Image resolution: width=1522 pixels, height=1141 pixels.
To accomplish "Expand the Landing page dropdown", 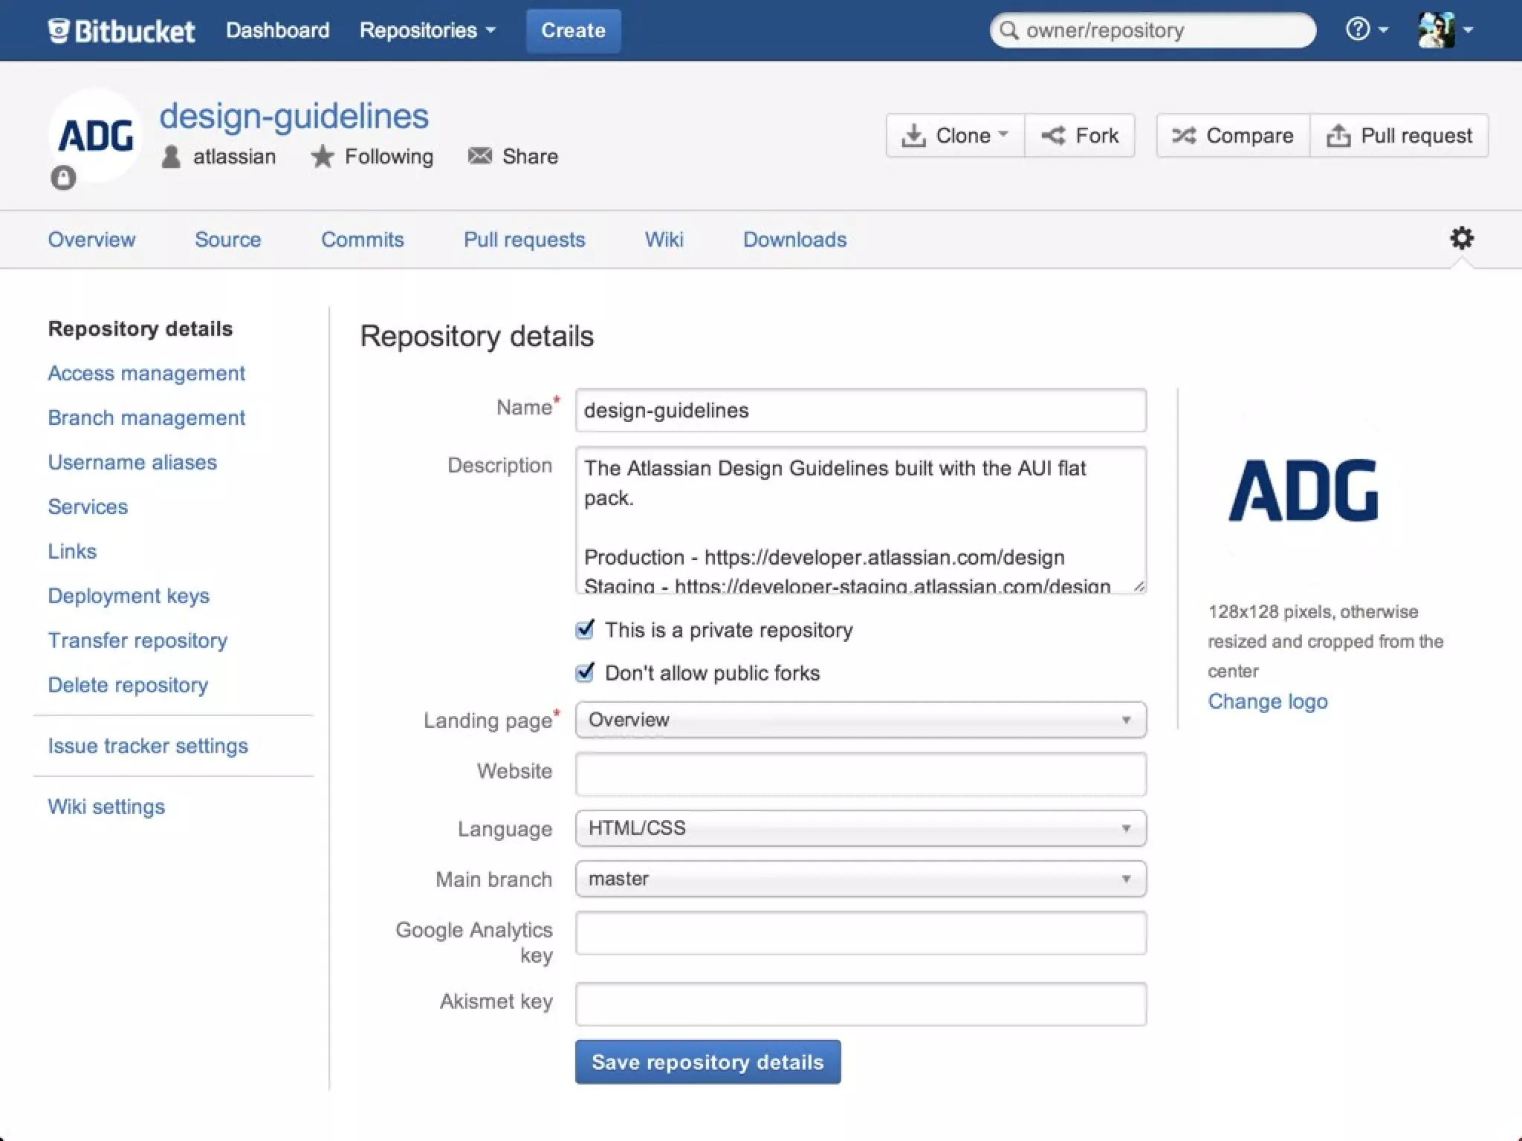I will pyautogui.click(x=860, y=720).
